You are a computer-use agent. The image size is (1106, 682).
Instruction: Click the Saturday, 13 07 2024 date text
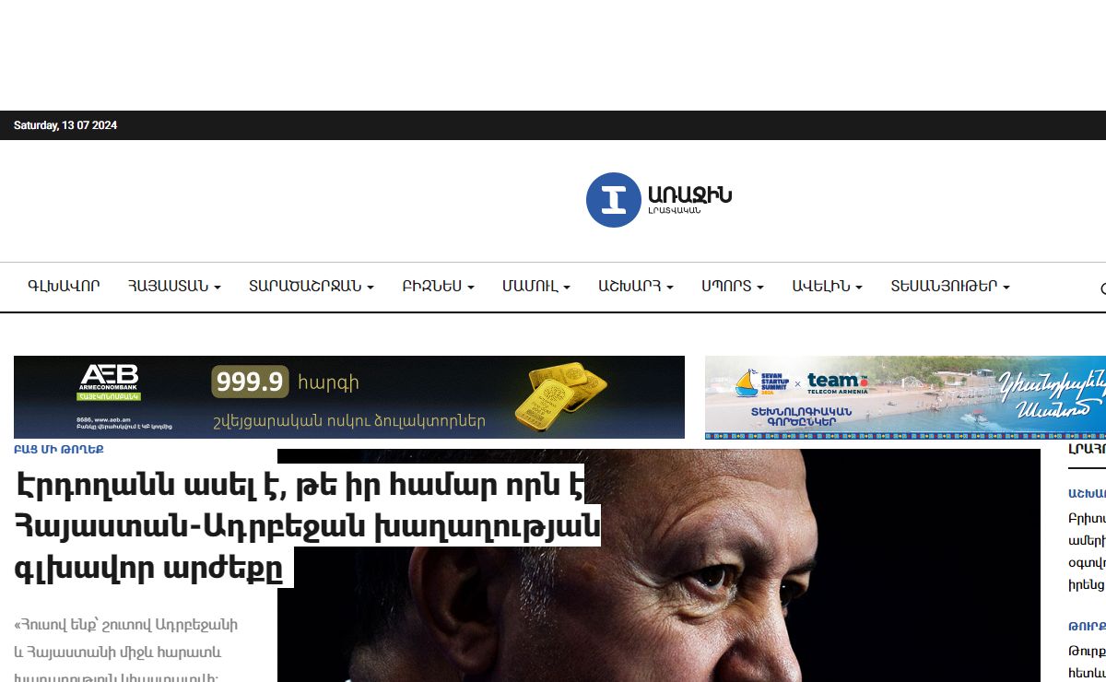(x=65, y=125)
